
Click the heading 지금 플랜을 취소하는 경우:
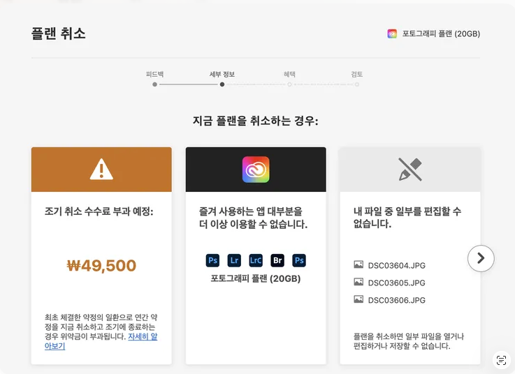[256, 121]
